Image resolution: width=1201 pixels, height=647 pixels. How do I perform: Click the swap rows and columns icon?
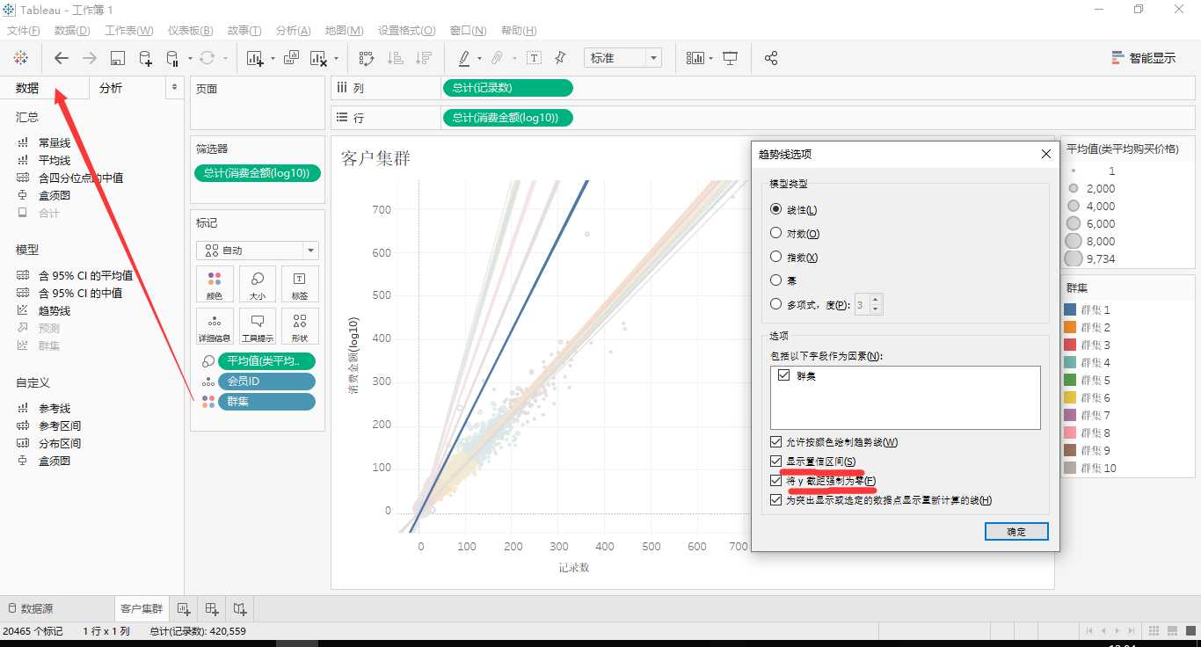367,58
